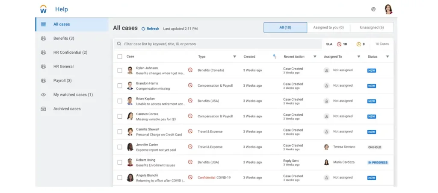Expand the Assigned To column dropdown

(x=358, y=56)
